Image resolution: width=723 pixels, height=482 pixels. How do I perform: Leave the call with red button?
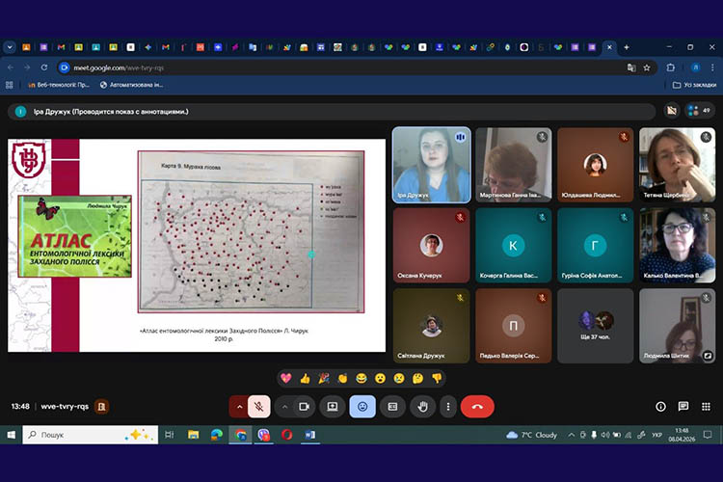[477, 407]
